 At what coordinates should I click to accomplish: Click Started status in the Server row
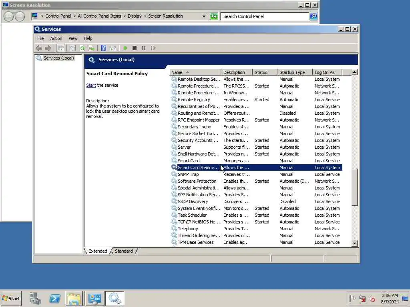(x=262, y=147)
